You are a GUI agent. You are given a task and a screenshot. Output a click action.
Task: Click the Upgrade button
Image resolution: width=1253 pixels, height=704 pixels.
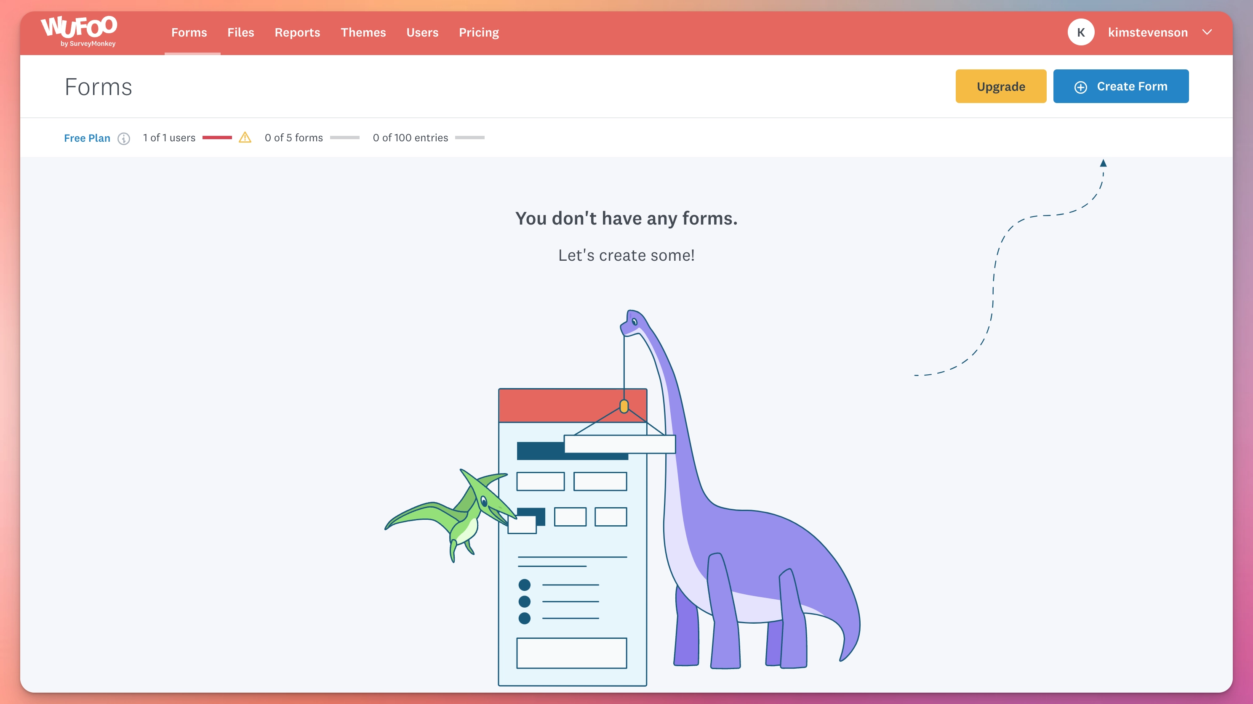[1001, 86]
